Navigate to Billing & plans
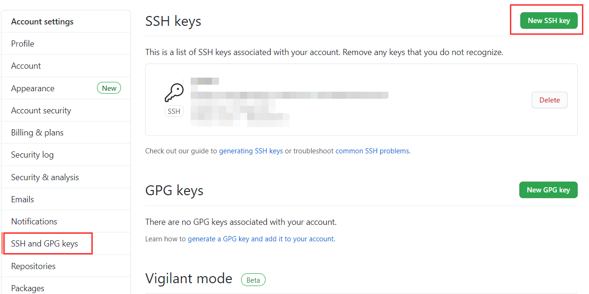589x294 pixels. [x=37, y=133]
